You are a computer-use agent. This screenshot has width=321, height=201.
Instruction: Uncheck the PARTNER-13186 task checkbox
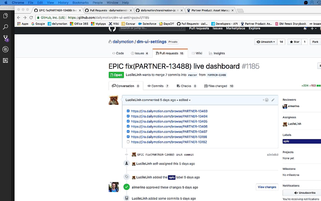(x=128, y=137)
